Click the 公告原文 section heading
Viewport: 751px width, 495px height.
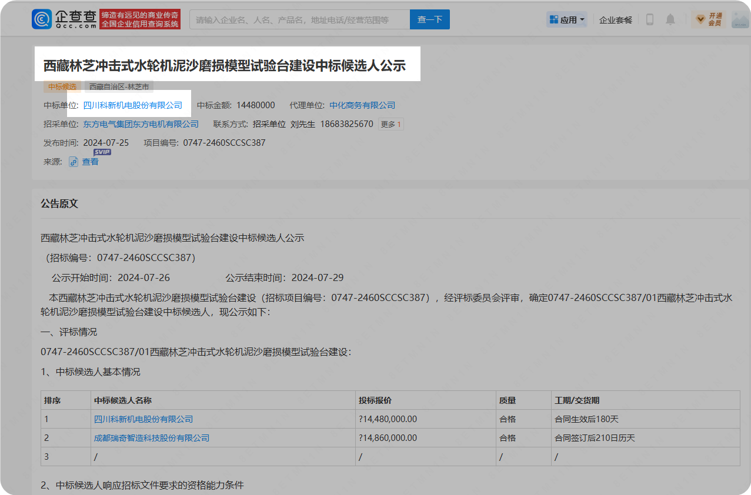tap(59, 204)
